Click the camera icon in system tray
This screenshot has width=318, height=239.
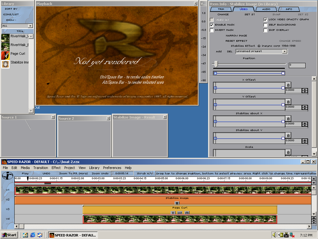pos(286,235)
